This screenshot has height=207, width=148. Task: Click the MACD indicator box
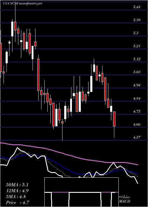(81, 192)
